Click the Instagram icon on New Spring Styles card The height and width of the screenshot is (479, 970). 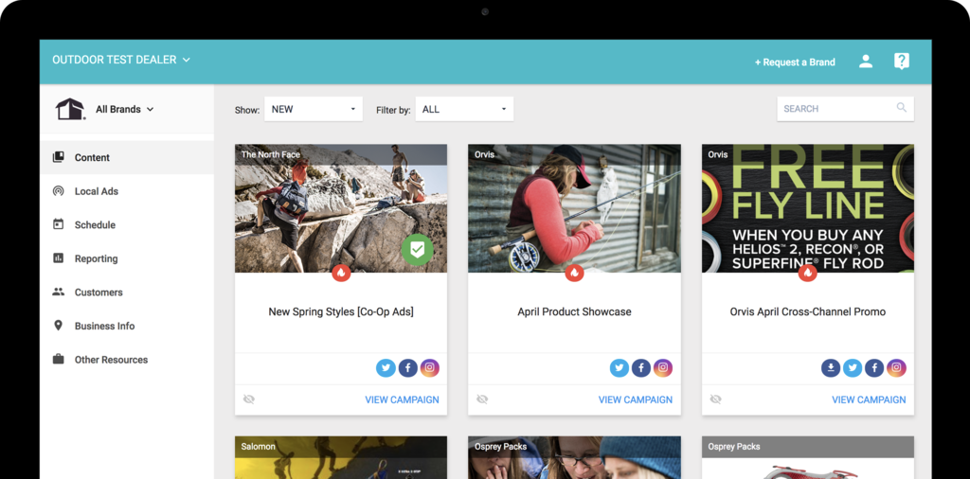430,368
